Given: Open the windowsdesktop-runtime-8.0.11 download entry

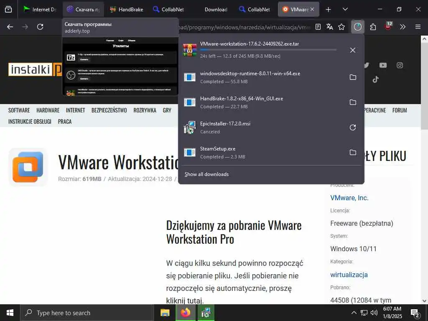Looking at the screenshot, I should [x=262, y=77].
